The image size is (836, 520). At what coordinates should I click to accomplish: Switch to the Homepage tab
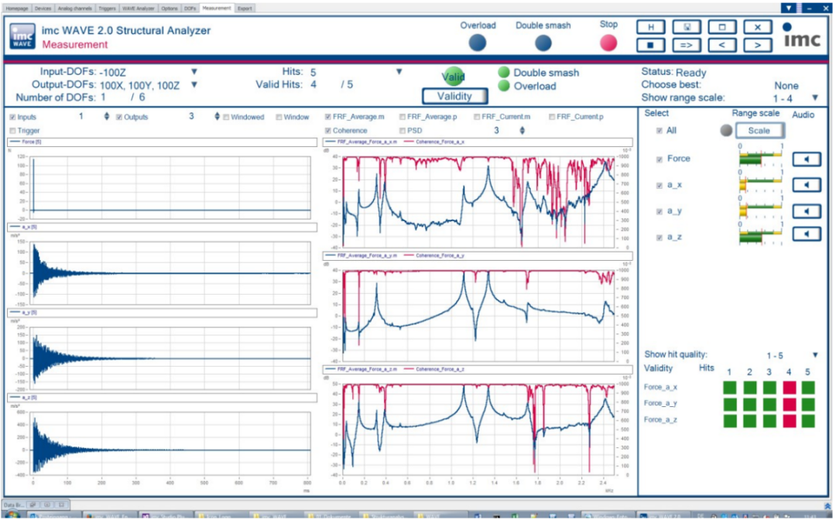click(x=18, y=9)
